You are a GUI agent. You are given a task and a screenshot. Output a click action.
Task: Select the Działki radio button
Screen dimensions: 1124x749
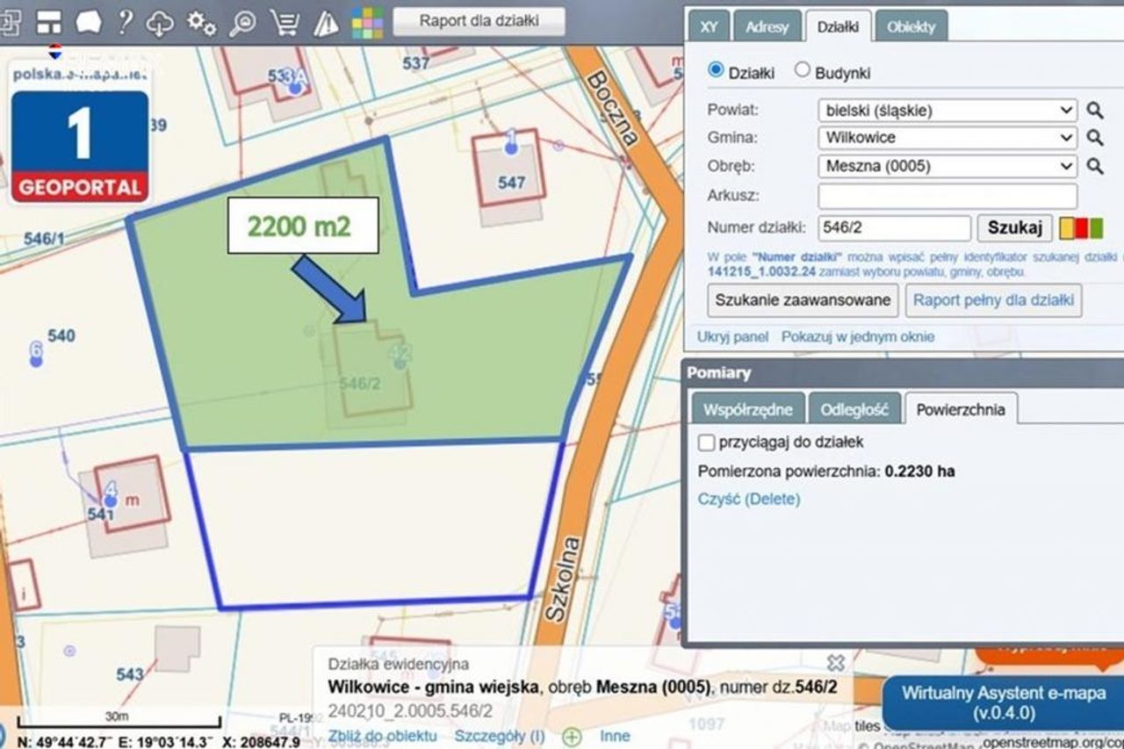tap(716, 70)
